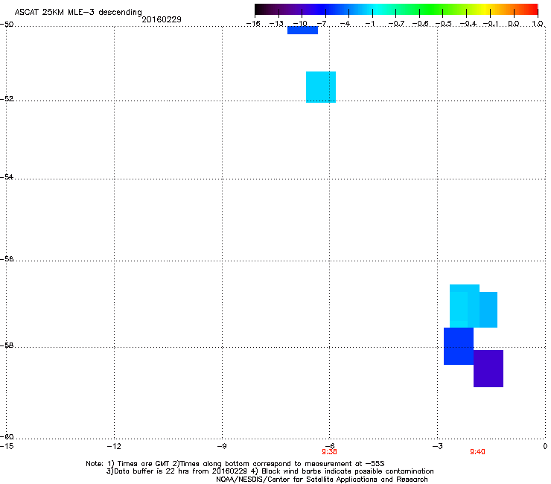
Task: Click the -3 longitude axis label
Action: (438, 446)
